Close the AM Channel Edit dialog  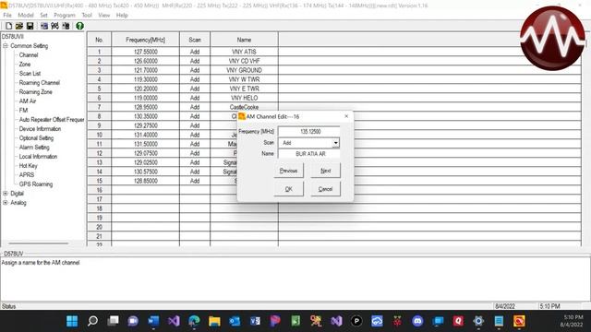(x=346, y=116)
